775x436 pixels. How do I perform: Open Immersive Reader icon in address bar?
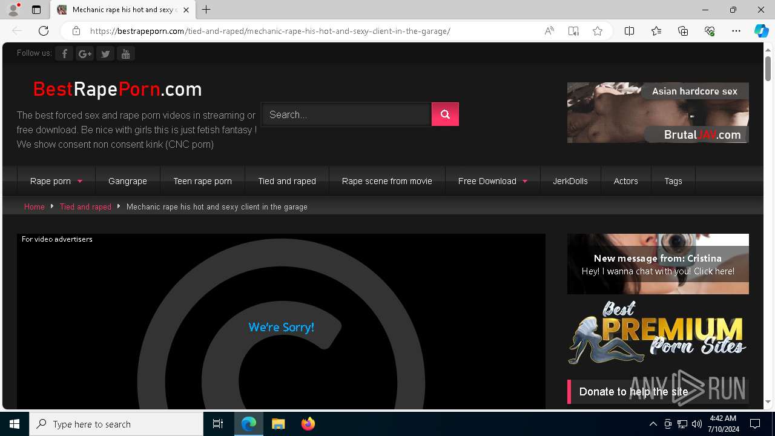click(573, 31)
